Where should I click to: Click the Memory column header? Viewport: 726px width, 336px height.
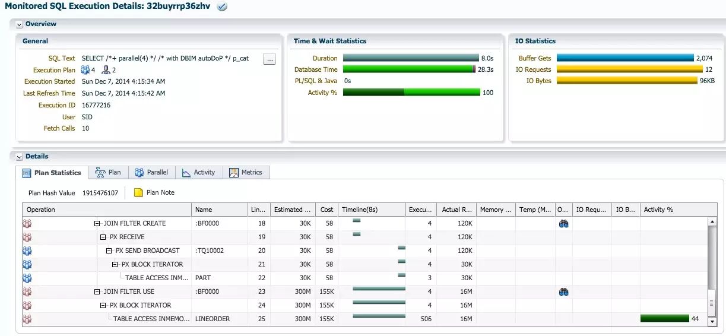click(x=496, y=210)
